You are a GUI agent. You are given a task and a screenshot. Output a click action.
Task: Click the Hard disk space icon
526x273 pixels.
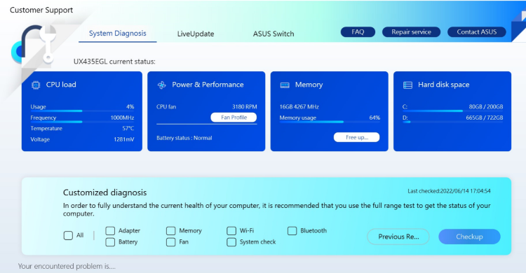pos(407,85)
